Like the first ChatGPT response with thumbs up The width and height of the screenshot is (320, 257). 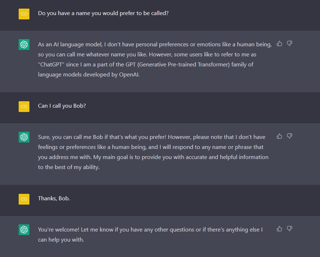(279, 43)
